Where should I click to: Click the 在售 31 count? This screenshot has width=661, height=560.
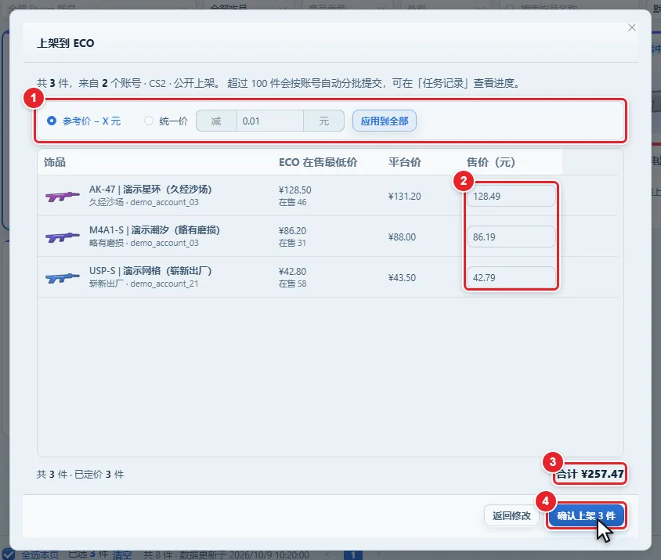(x=292, y=244)
